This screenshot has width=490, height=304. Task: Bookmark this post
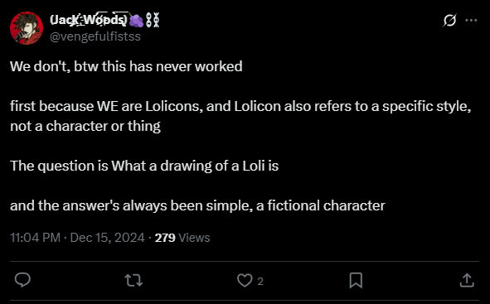coord(356,280)
